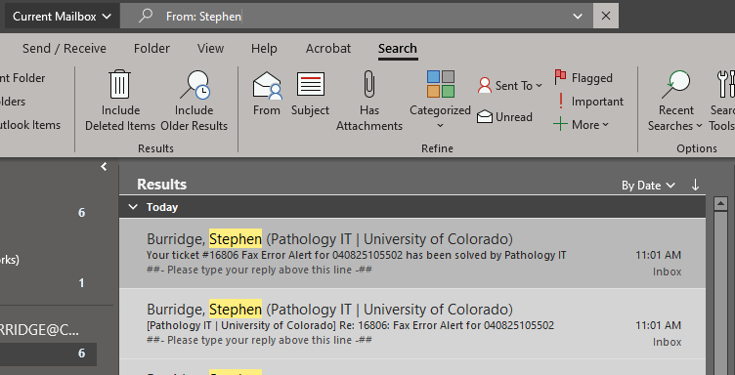Screen dimensions: 735x375
Task: Clear search with the X button
Action: 606,16
